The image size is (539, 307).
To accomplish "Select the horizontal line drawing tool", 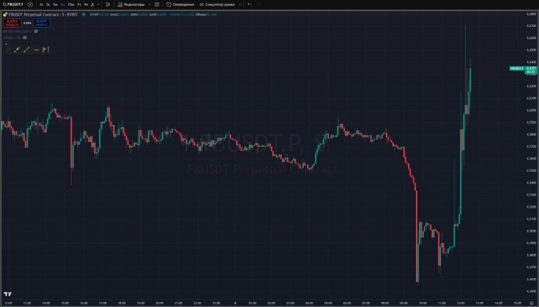I will click(36, 50).
